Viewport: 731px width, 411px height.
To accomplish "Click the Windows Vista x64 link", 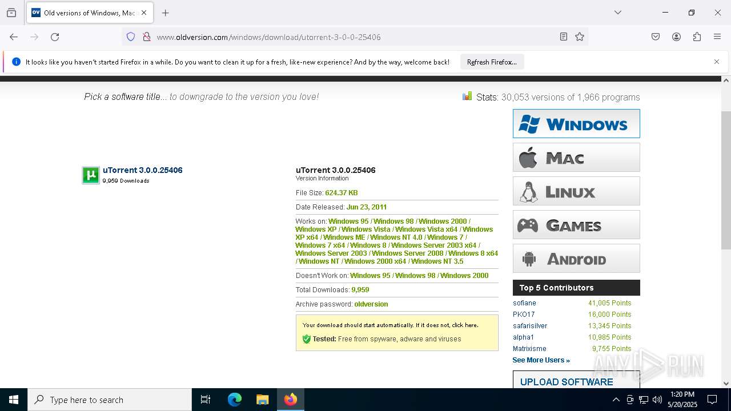I will pyautogui.click(x=427, y=229).
